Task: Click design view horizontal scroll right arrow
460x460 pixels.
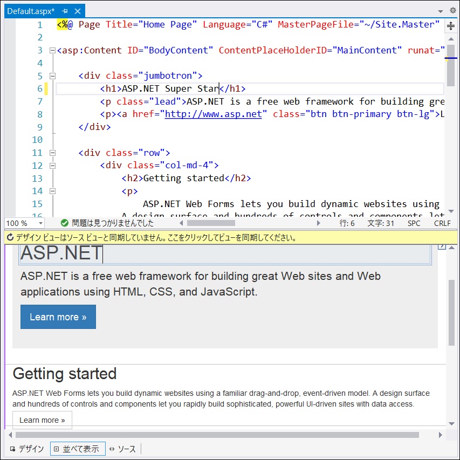Action: pyautogui.click(x=441, y=435)
